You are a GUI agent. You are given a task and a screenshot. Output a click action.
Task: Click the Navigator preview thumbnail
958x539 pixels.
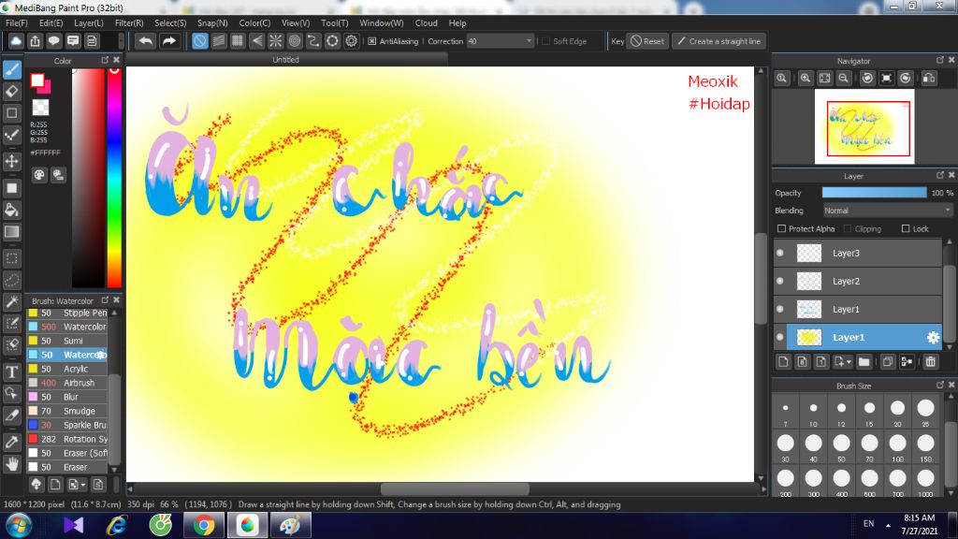tap(864, 126)
